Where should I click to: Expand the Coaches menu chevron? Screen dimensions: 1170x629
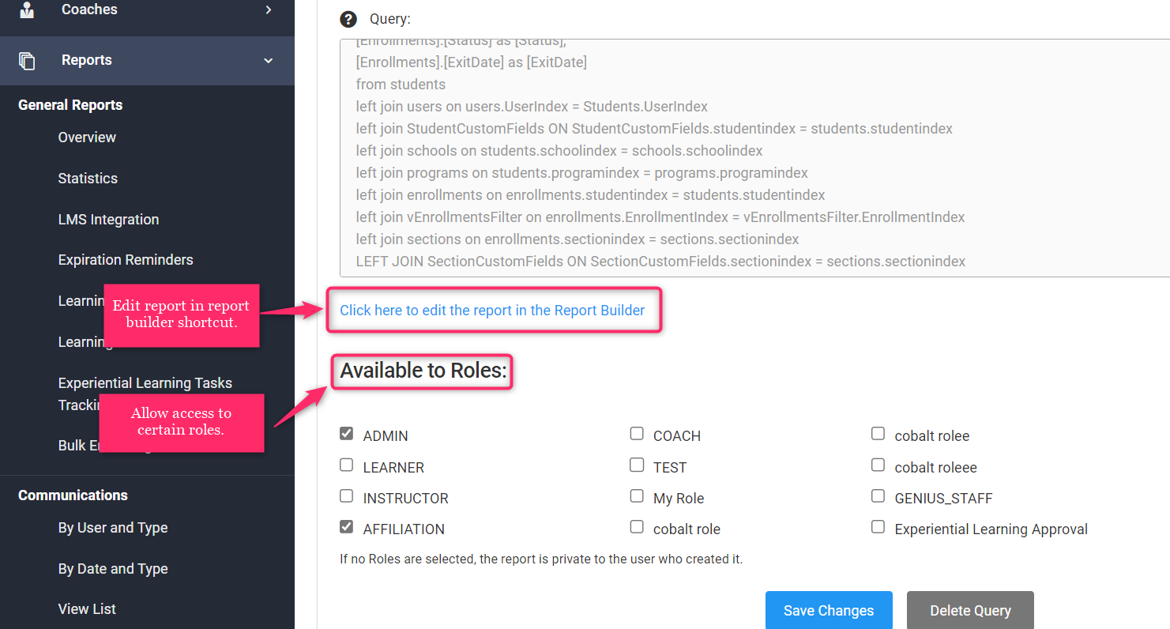[269, 9]
